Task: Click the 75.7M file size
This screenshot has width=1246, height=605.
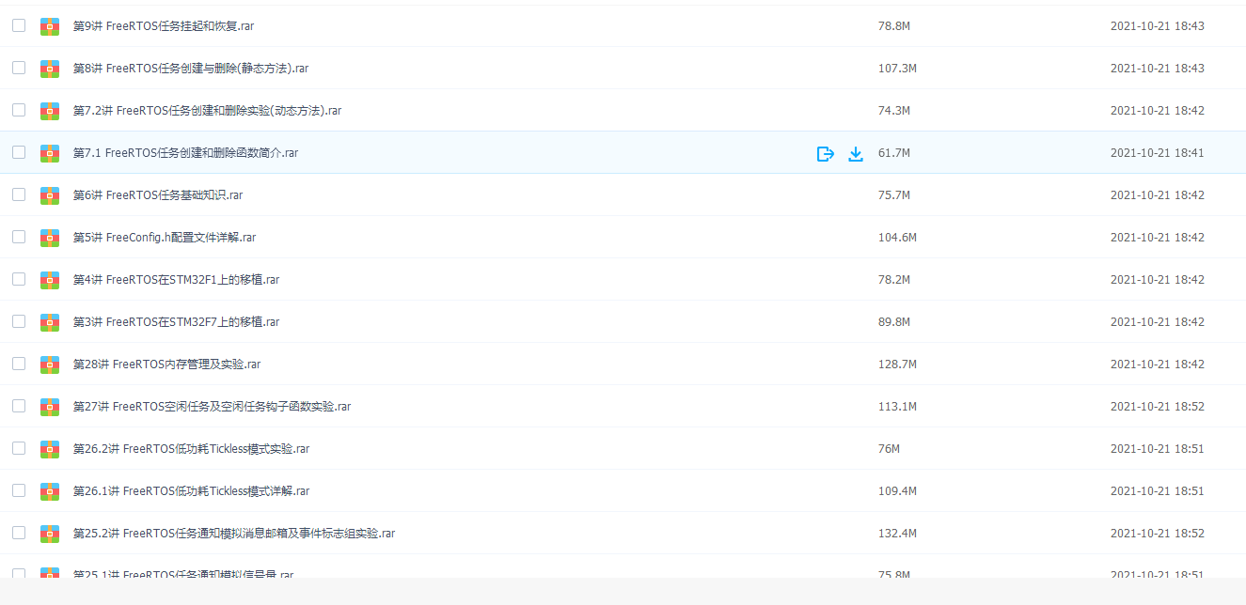Action: tap(893, 195)
